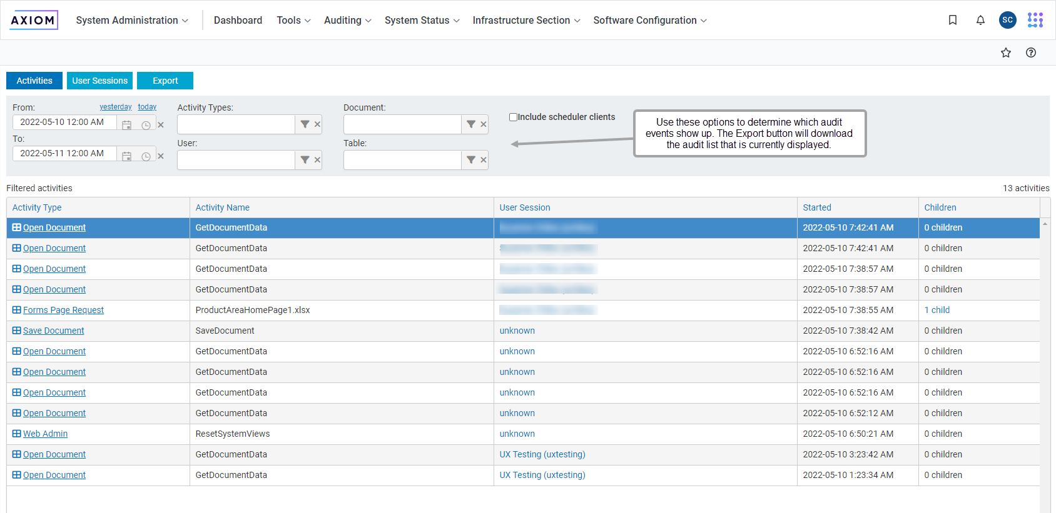Open calendar picker for From date

pyautogui.click(x=126, y=125)
